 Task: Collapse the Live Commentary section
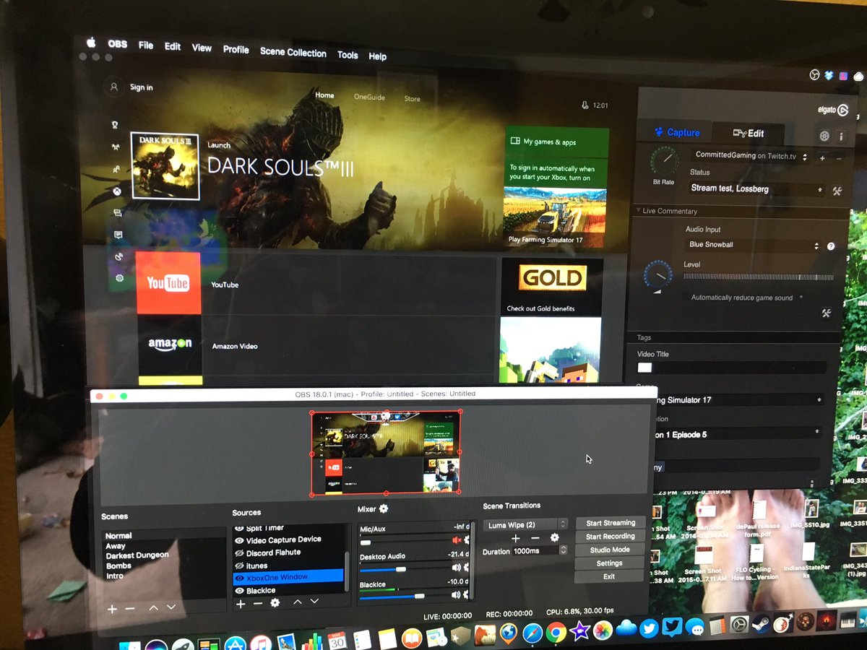point(639,211)
